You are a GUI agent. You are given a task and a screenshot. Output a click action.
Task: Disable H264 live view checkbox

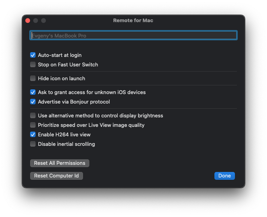click(33, 135)
